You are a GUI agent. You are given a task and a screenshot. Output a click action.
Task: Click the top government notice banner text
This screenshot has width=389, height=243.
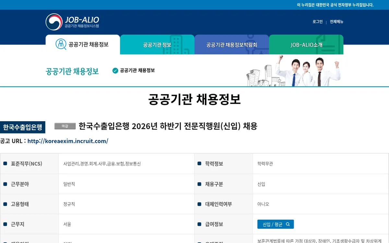pyautogui.click(x=335, y=5)
